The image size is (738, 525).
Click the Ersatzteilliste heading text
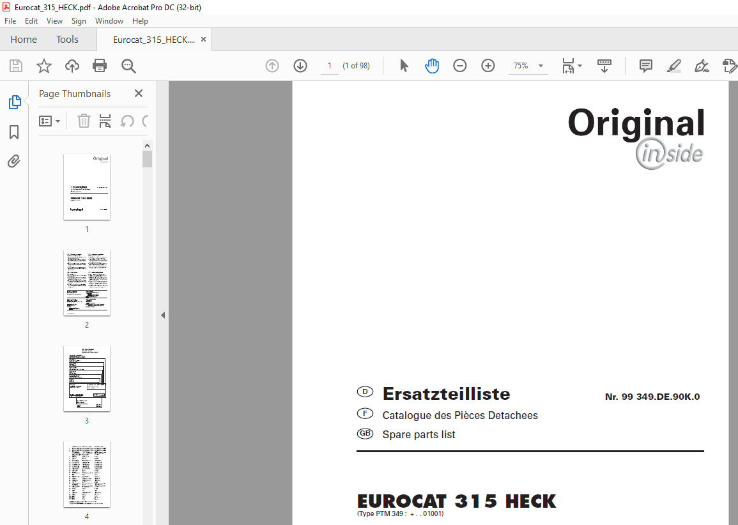click(x=446, y=393)
